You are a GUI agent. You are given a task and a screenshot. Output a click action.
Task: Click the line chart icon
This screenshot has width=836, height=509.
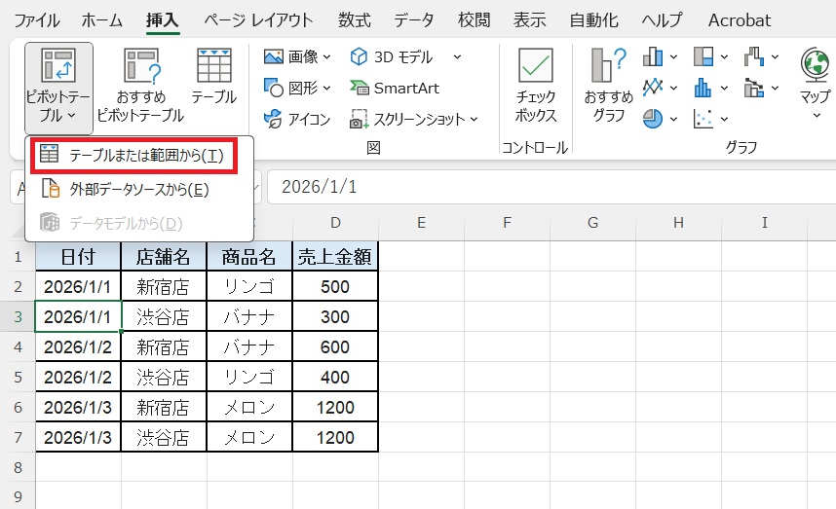click(653, 87)
